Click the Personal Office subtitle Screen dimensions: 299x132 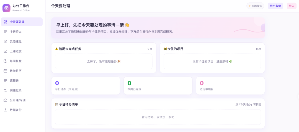click(x=21, y=11)
